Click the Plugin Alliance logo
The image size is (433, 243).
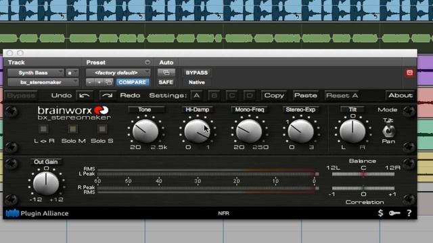tap(37, 213)
